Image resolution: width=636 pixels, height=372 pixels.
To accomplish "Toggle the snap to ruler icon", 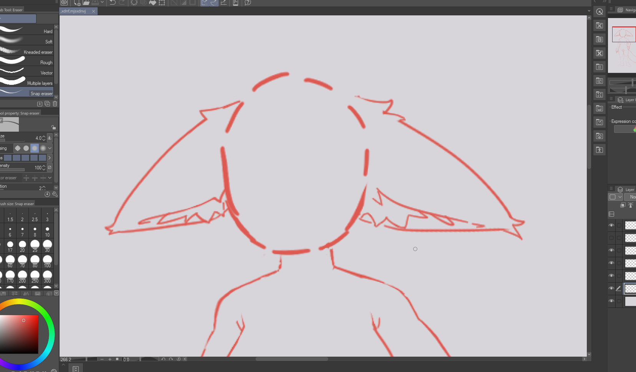I will [205, 2].
